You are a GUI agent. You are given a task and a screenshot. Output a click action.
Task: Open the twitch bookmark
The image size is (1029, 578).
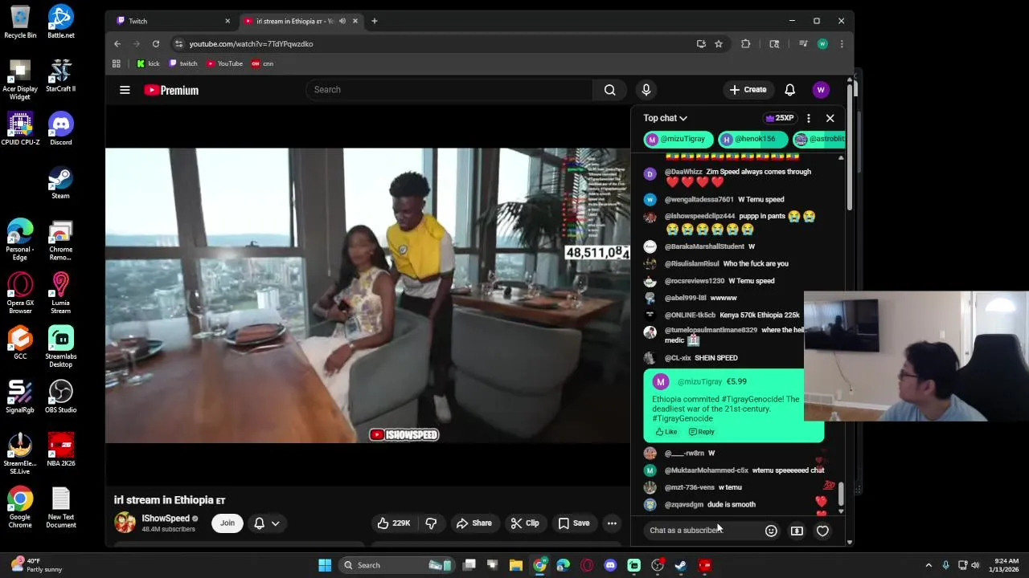click(x=183, y=63)
